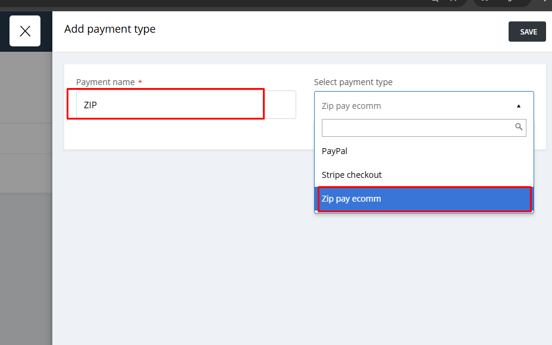This screenshot has width=552, height=345.
Task: Click the red required asterisk
Action: [140, 82]
